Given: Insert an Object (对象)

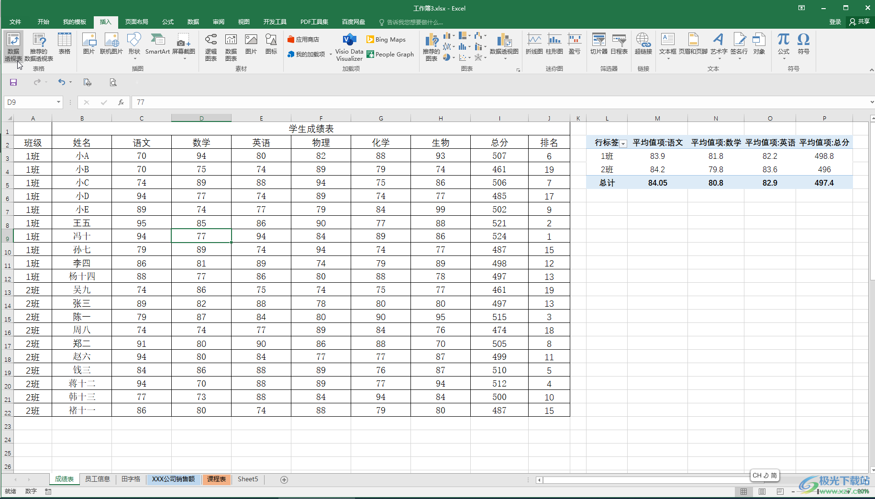Looking at the screenshot, I should [x=759, y=44].
